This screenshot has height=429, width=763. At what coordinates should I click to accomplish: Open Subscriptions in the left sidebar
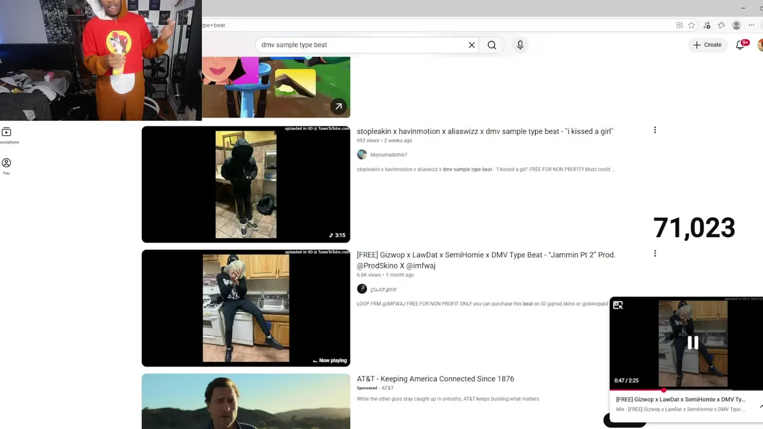click(7, 135)
